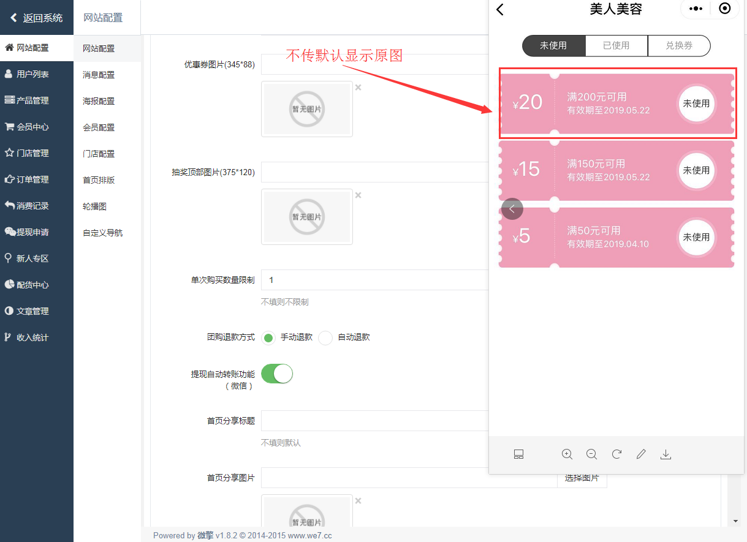The height and width of the screenshot is (542, 747).
Task: Click 未使用 button on ¥20 coupon
Action: click(696, 104)
